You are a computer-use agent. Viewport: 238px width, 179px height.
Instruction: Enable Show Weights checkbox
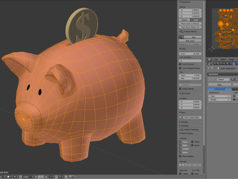(x=180, y=156)
